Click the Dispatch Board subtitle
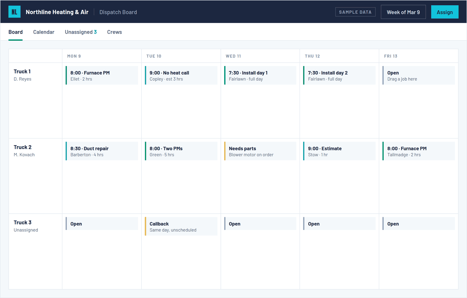467x298 pixels. 118,12
